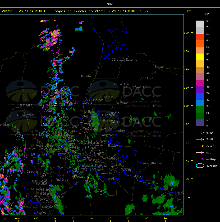Viewport: 220px width, 222px height.
Task: Click the 80 dBZ light gray swatch
Action: (x=200, y=24)
